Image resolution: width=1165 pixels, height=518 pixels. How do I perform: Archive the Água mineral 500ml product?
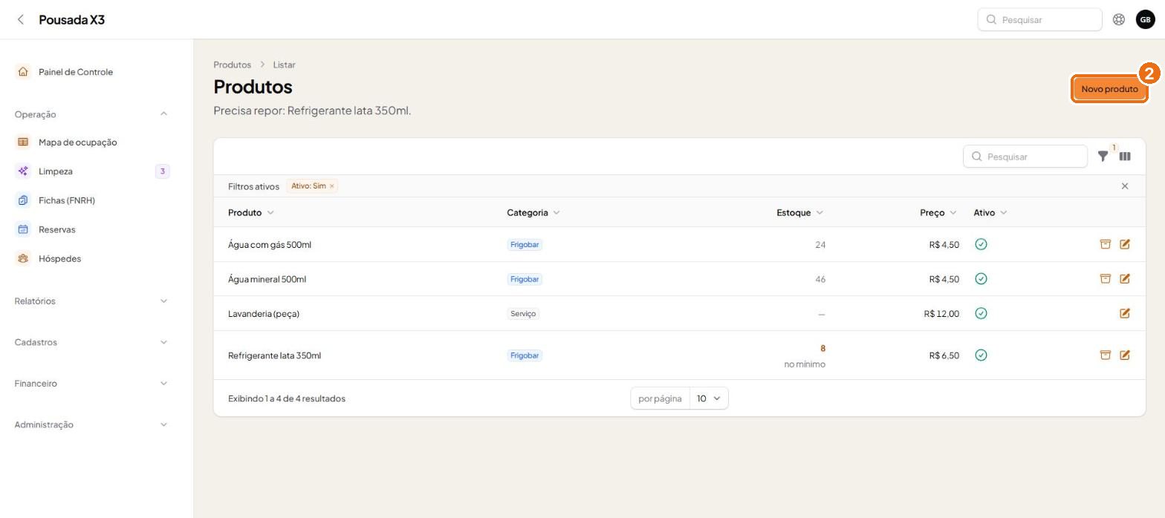1105,279
